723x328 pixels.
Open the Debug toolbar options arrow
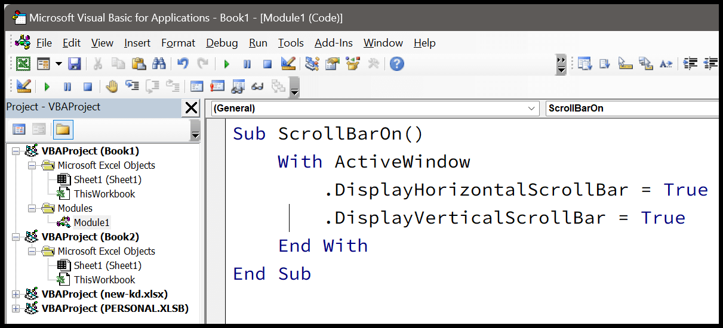tap(294, 87)
